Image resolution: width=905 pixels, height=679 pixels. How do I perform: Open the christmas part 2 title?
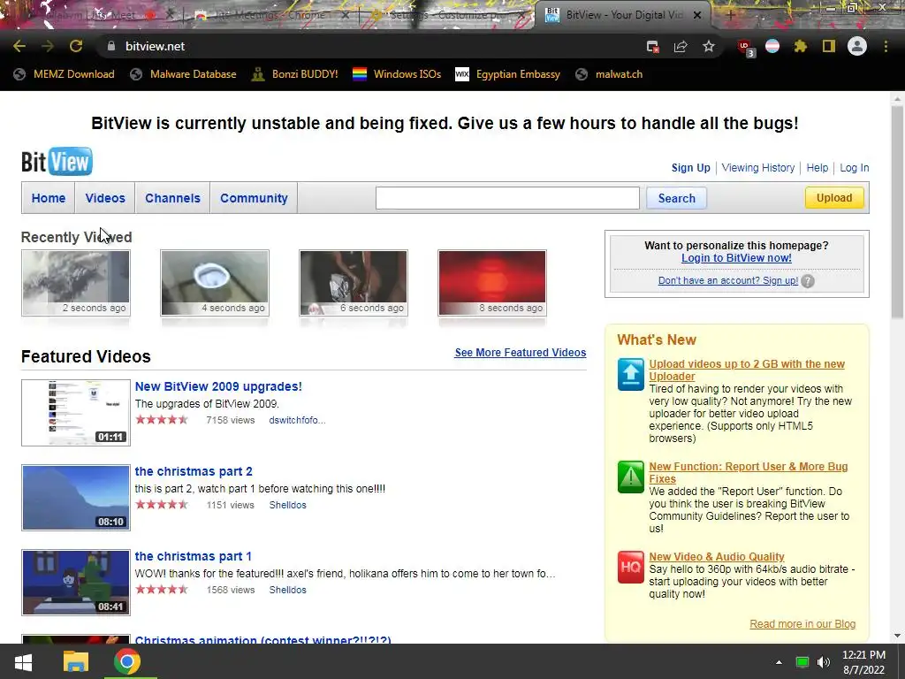194,471
